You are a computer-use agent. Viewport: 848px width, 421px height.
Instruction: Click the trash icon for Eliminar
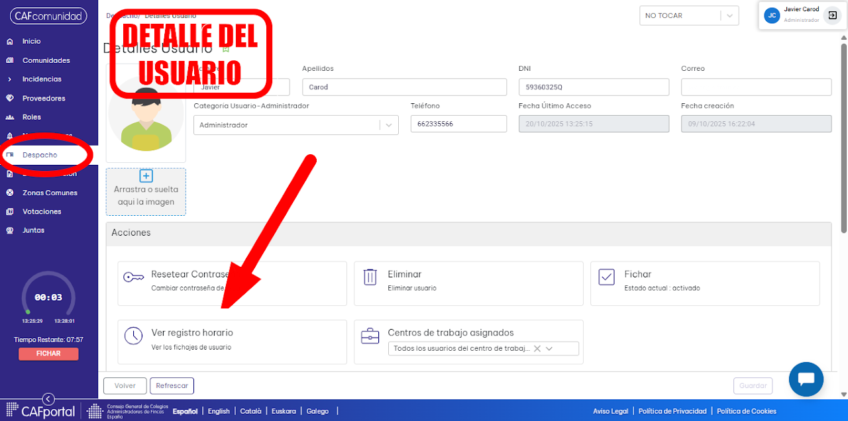pos(370,277)
